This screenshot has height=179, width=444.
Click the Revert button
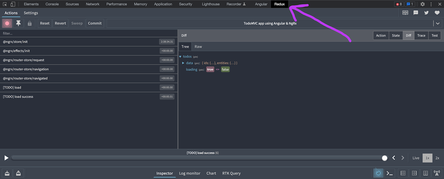[x=60, y=23]
